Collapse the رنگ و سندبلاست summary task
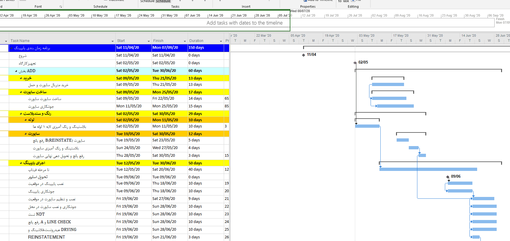This screenshot has height=241, width=510. [21, 114]
